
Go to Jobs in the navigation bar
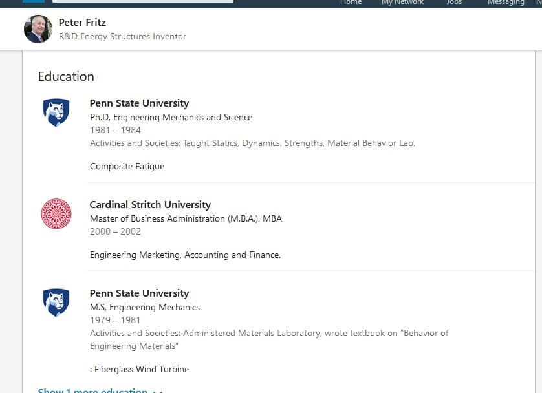point(454,3)
